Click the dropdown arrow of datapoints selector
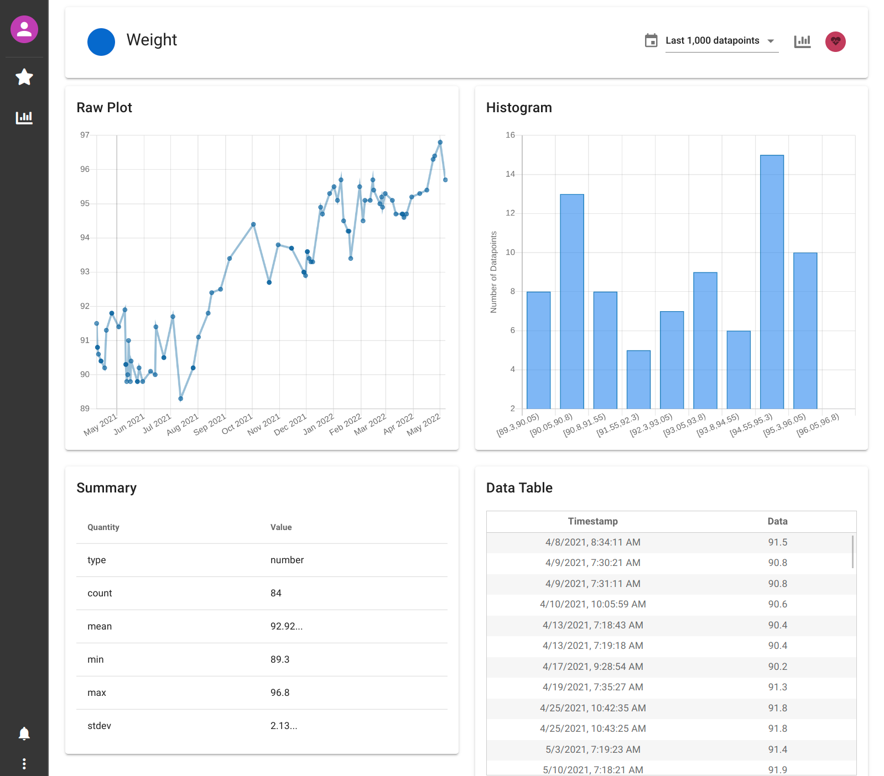This screenshot has width=884, height=776. click(771, 41)
